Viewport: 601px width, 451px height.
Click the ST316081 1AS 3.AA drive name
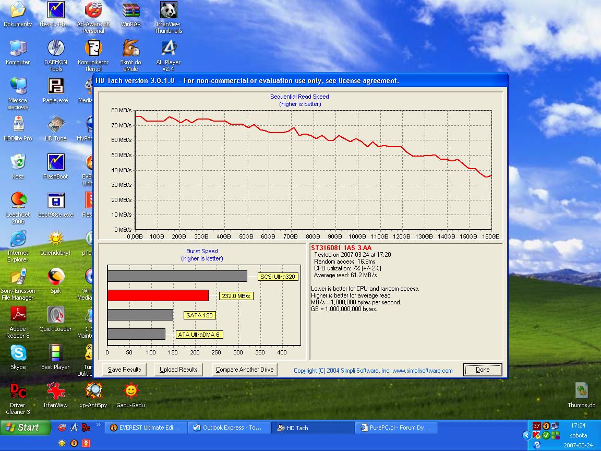[x=341, y=248]
